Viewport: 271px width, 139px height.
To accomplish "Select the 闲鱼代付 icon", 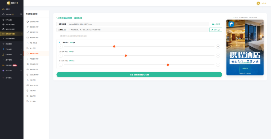I will click(28, 91).
